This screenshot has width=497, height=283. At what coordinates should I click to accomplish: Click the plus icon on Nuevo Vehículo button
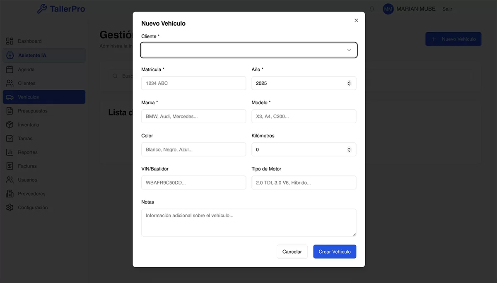click(434, 39)
